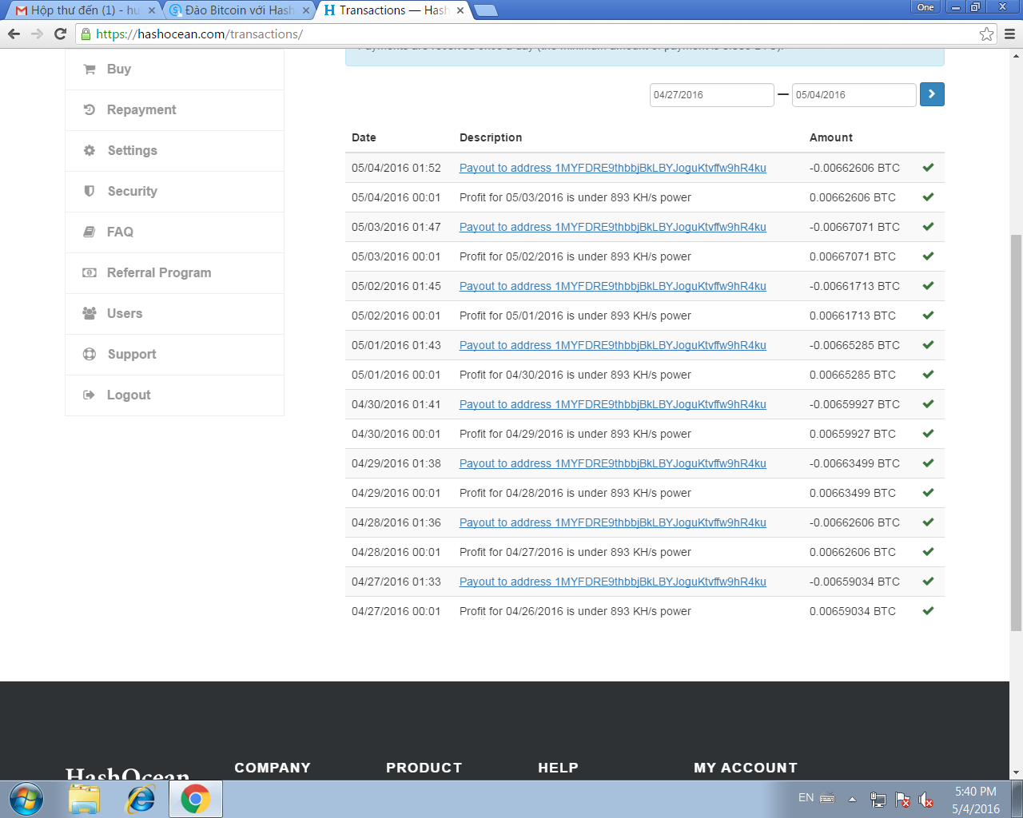Click the end date field 05/04/2016
1023x818 pixels.
(x=854, y=94)
